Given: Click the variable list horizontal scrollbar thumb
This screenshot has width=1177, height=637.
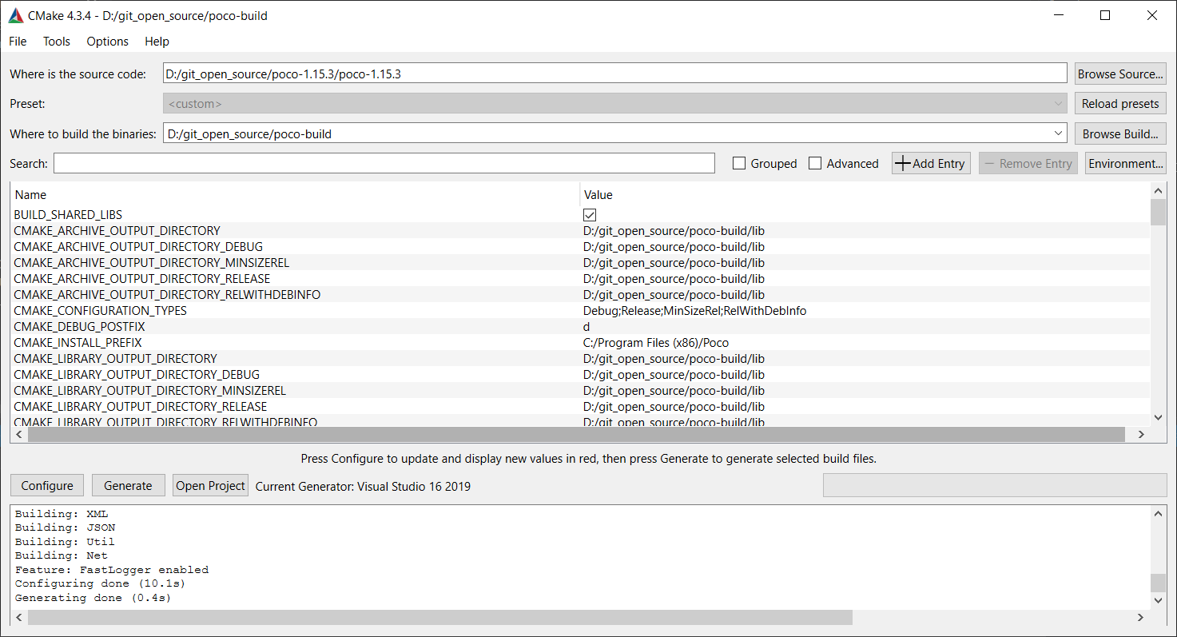Looking at the screenshot, I should click(x=576, y=434).
